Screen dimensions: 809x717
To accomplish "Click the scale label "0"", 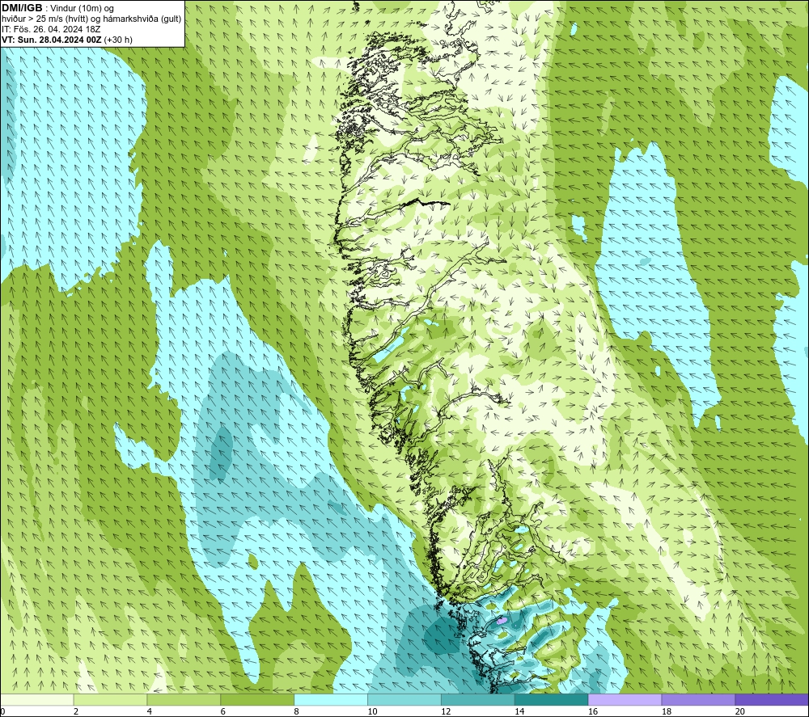I will (2, 711).
